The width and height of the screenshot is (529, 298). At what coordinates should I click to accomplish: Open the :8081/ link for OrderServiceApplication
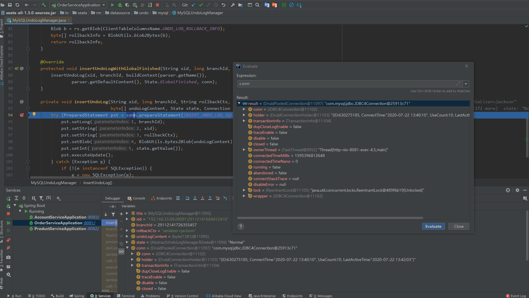(89, 223)
